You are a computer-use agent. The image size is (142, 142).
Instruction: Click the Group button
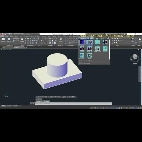coord(132,40)
